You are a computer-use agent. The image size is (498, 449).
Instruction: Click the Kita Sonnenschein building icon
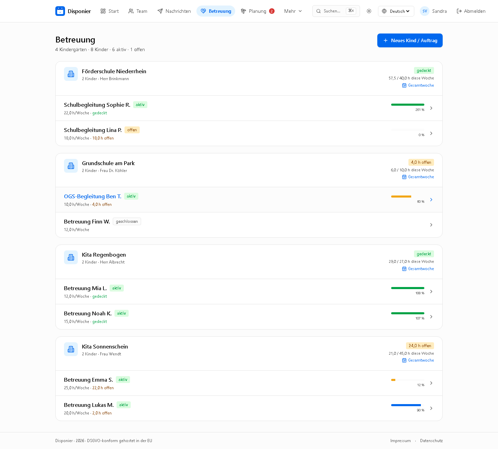71,349
